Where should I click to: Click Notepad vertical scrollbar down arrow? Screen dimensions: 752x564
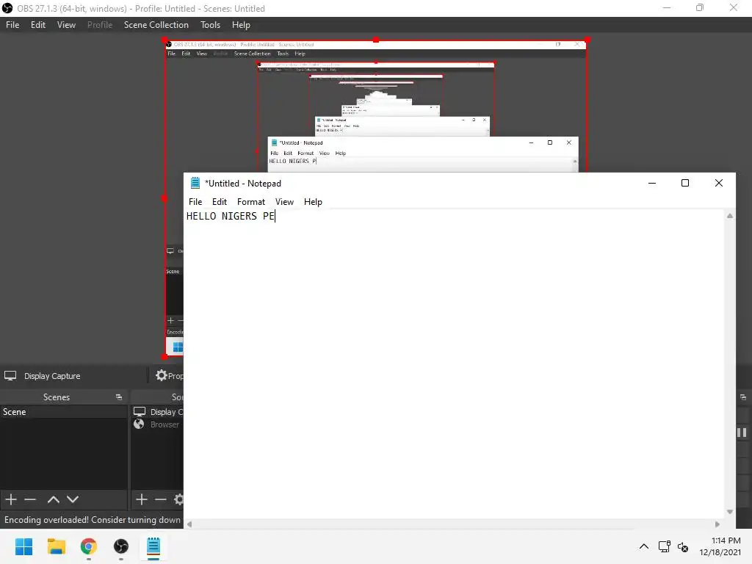pyautogui.click(x=729, y=512)
